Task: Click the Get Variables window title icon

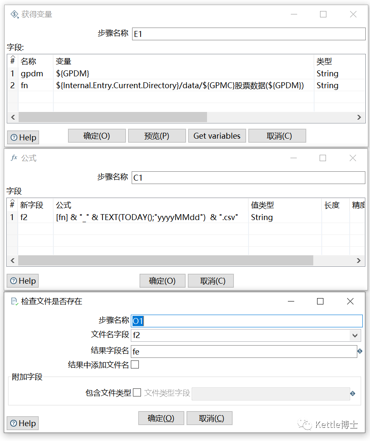Action: point(14,14)
